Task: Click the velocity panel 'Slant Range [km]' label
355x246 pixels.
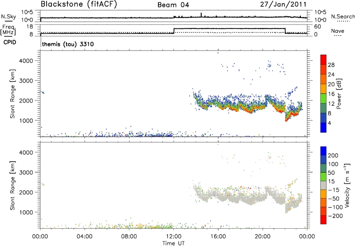Action: coord(12,186)
